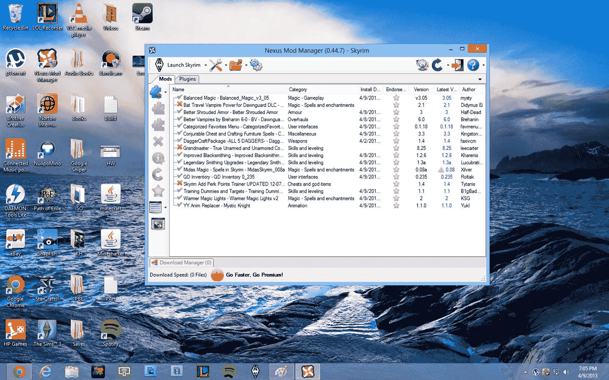Toggle endorse star for Balanced Magic mod
609x380 pixels.
point(396,98)
